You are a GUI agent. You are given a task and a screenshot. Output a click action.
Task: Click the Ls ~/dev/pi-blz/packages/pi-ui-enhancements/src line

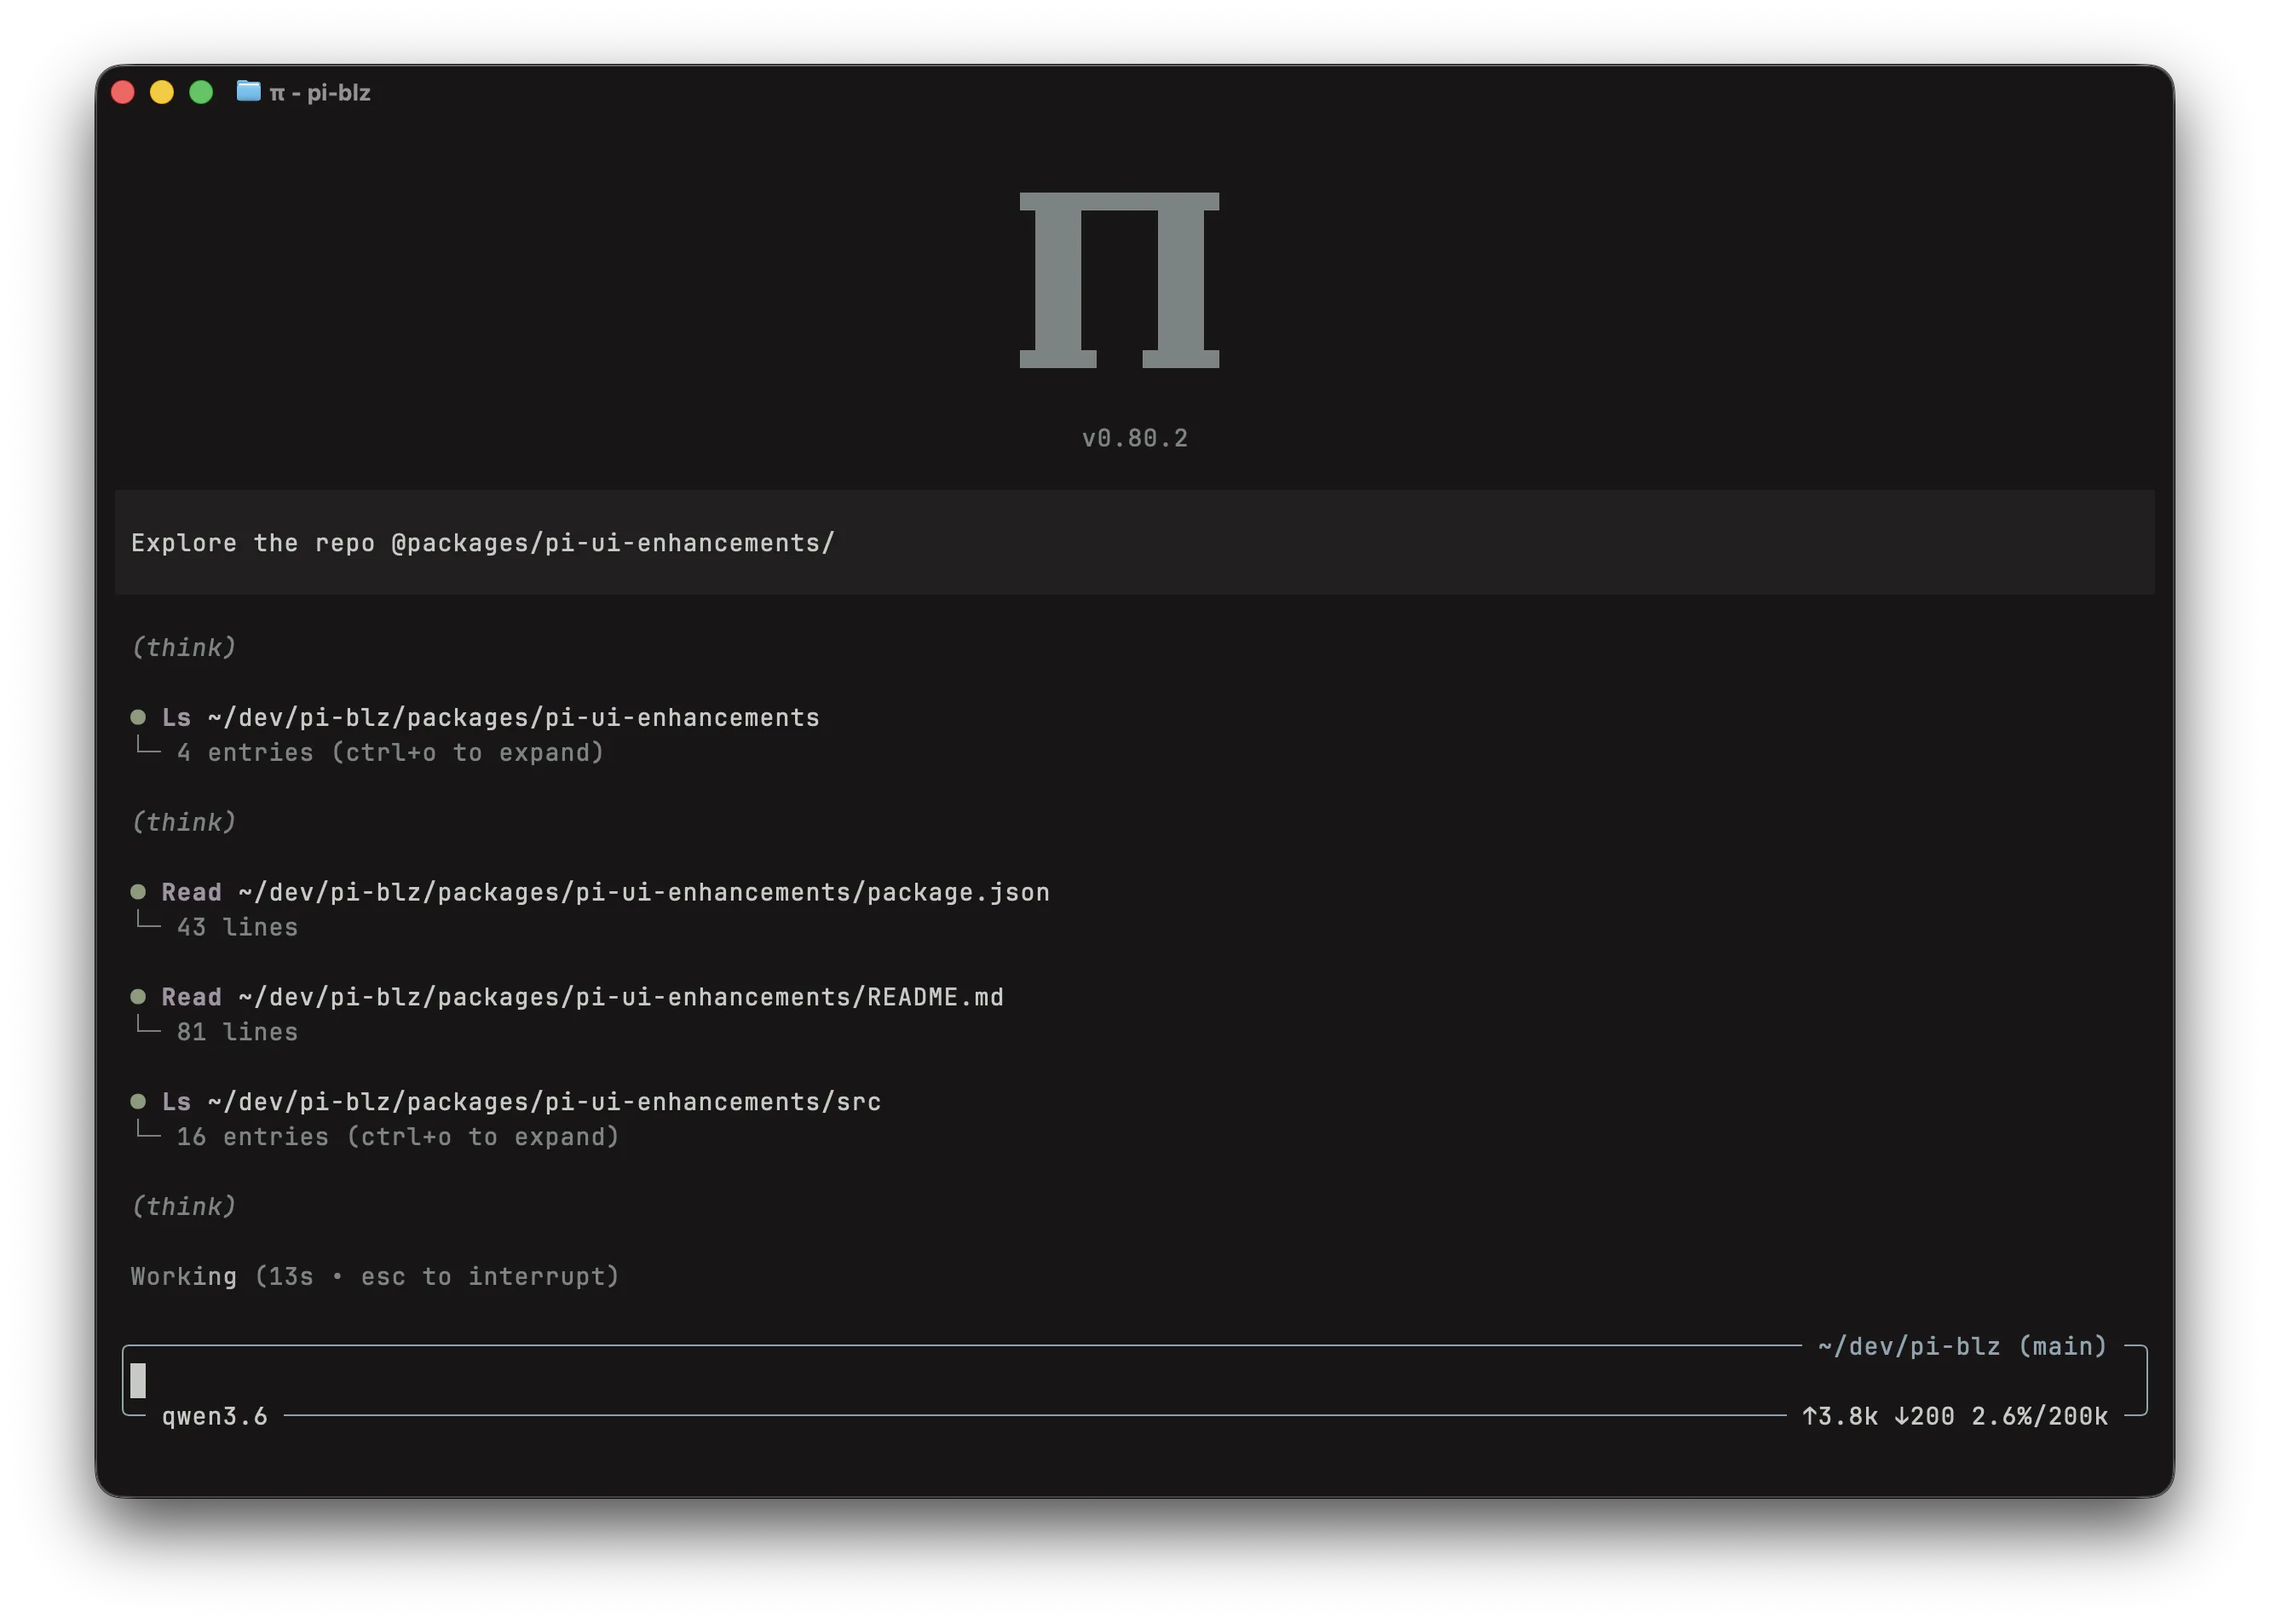521,1101
